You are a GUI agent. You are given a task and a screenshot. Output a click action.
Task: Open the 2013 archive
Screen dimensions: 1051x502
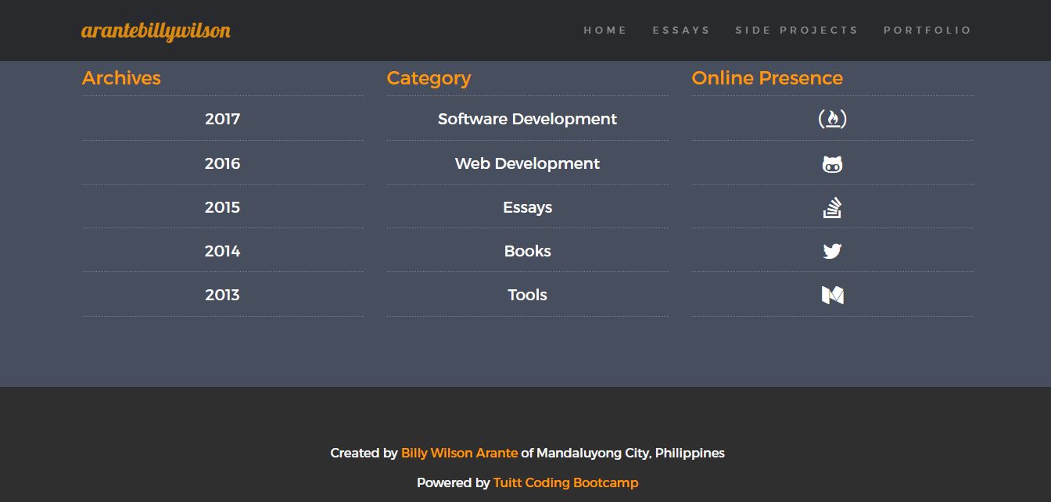[x=222, y=295]
